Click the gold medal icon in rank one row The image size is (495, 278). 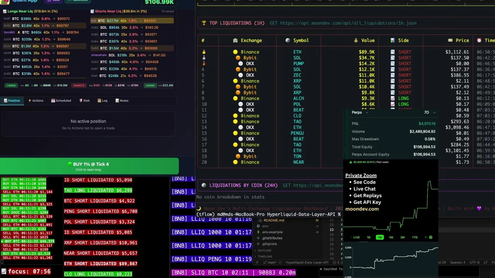204,52
